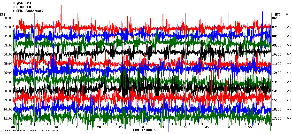The height and width of the screenshot is (134, 292).
Task: Click the UTC timezone header
Action: coord(278,14)
